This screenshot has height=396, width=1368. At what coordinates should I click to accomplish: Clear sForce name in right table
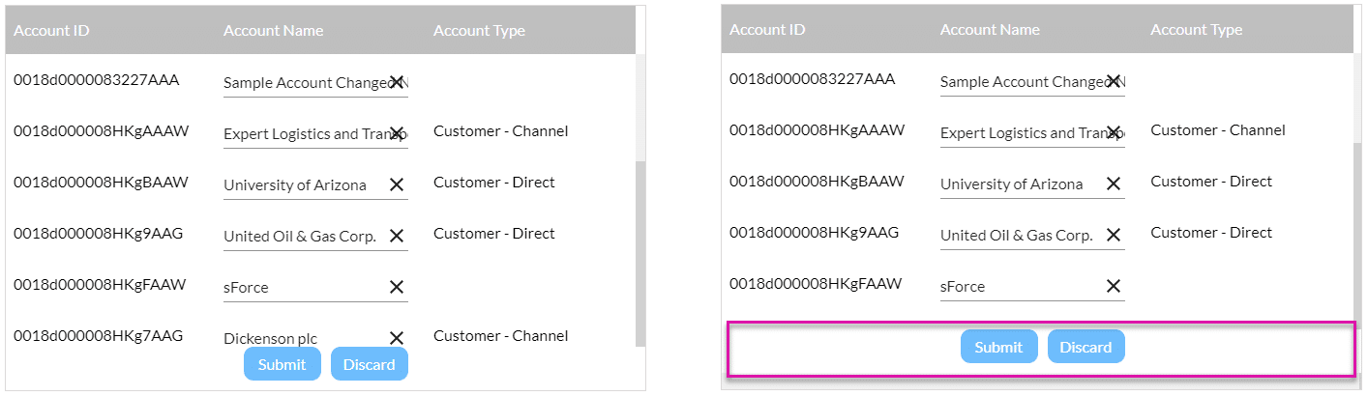(x=1114, y=286)
